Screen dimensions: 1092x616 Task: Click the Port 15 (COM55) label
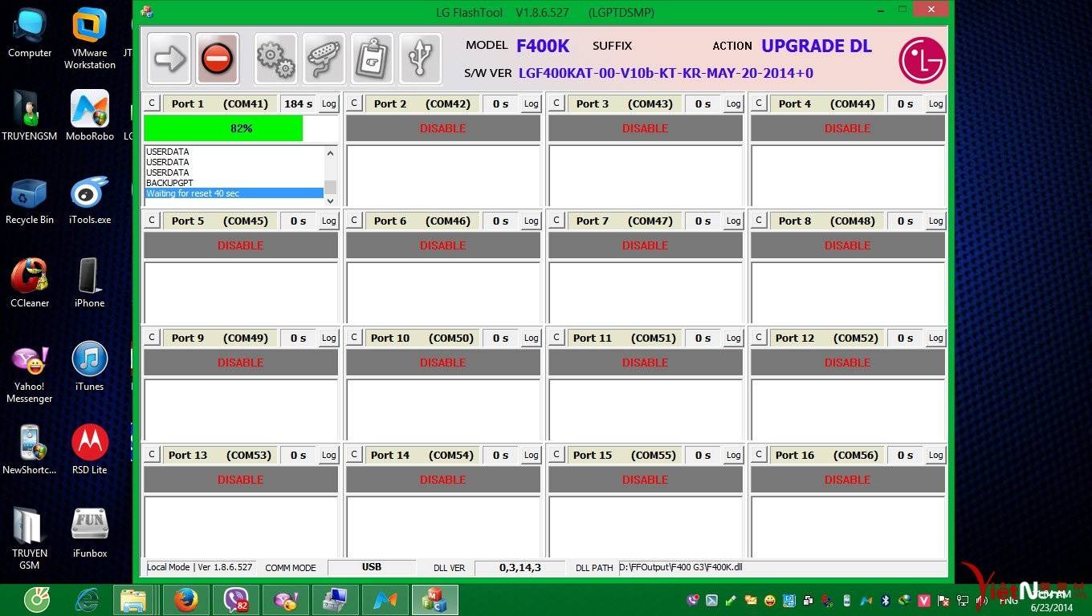pos(625,455)
